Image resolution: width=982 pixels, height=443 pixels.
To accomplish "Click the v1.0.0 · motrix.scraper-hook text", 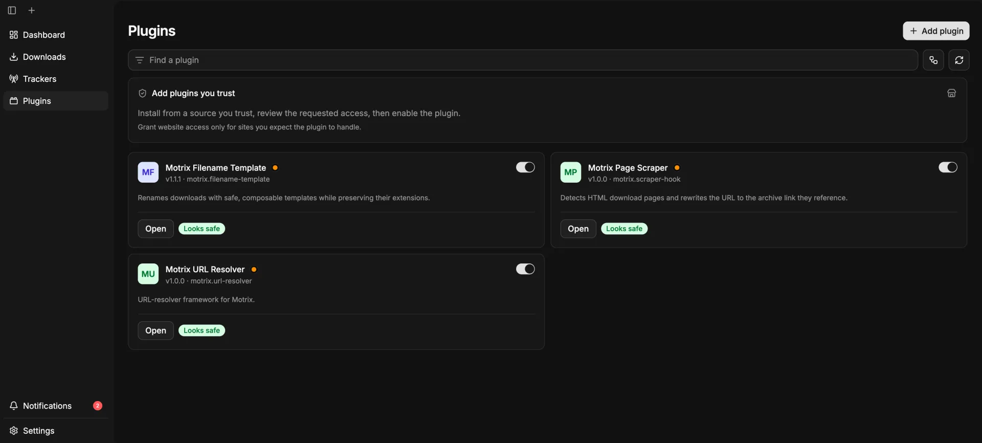I will pyautogui.click(x=634, y=179).
